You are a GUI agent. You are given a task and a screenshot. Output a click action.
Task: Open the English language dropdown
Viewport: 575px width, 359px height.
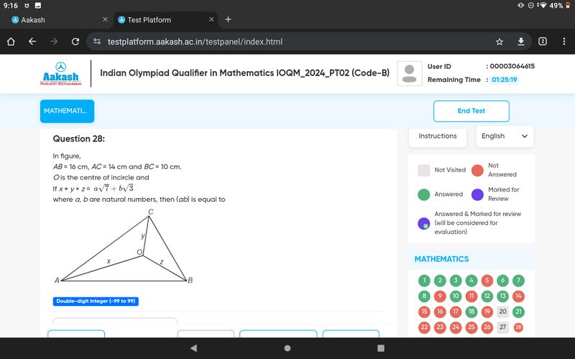[x=504, y=136]
